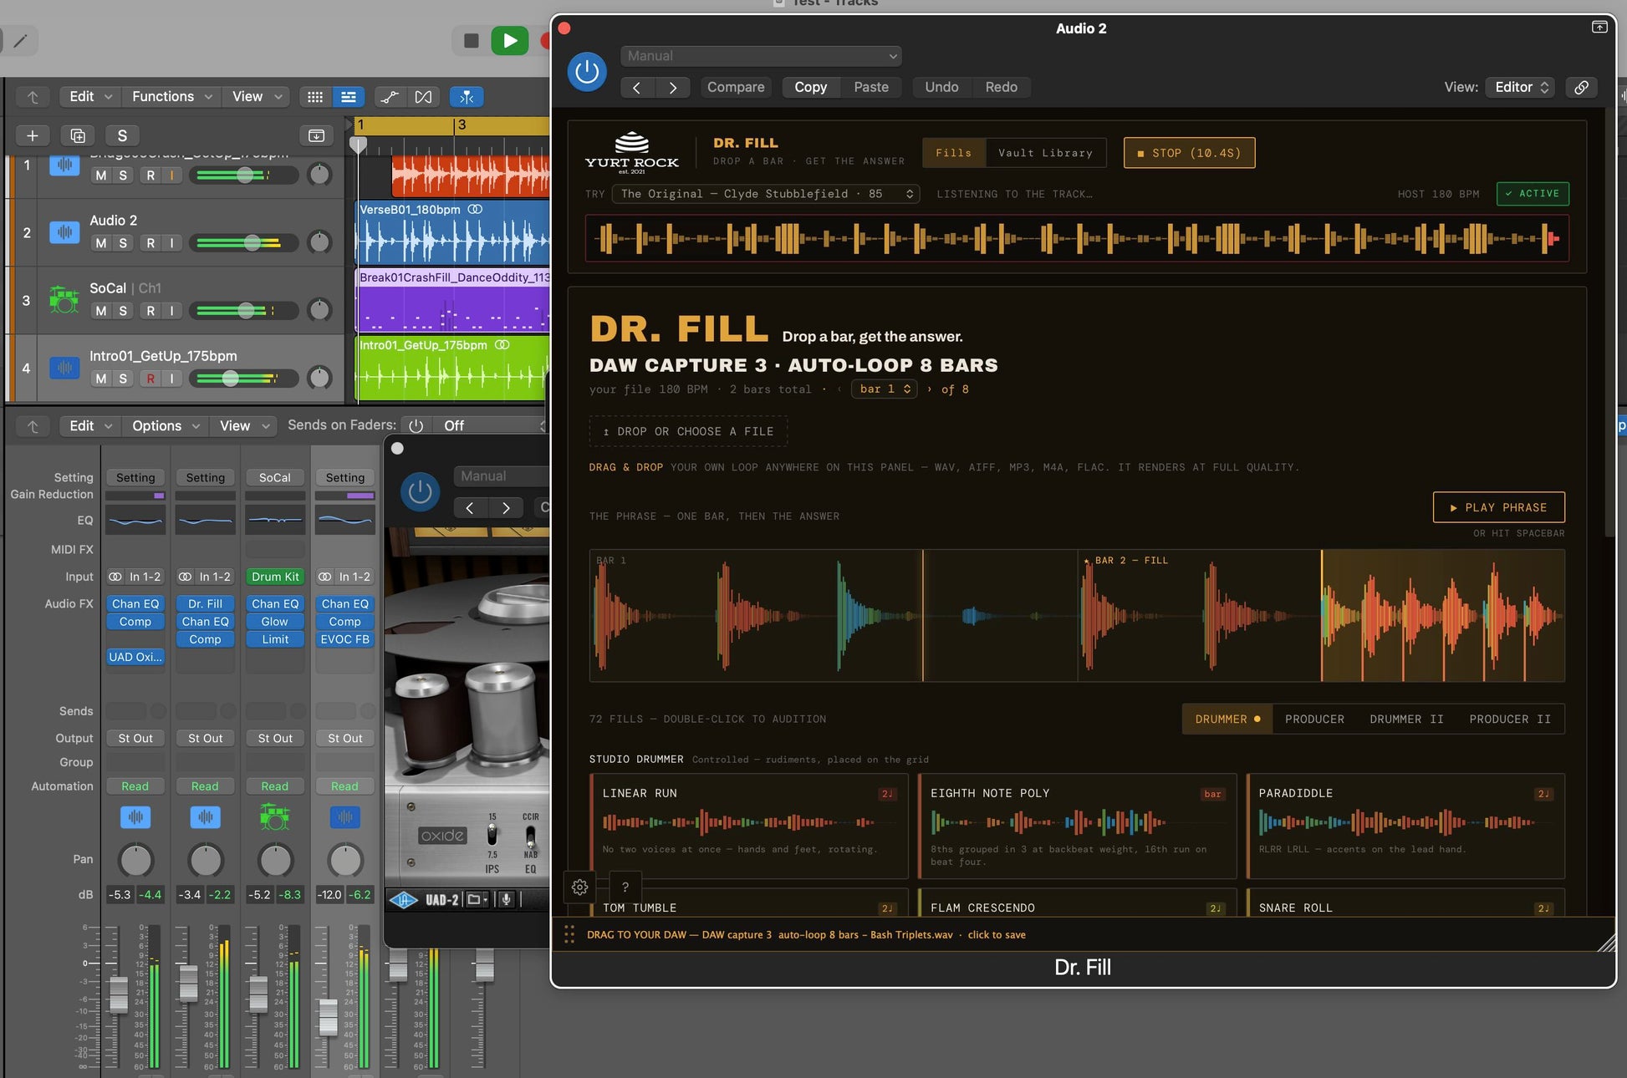Viewport: 1627px width, 1078px height.
Task: Open the Drum Kit input slot
Action: 275,577
